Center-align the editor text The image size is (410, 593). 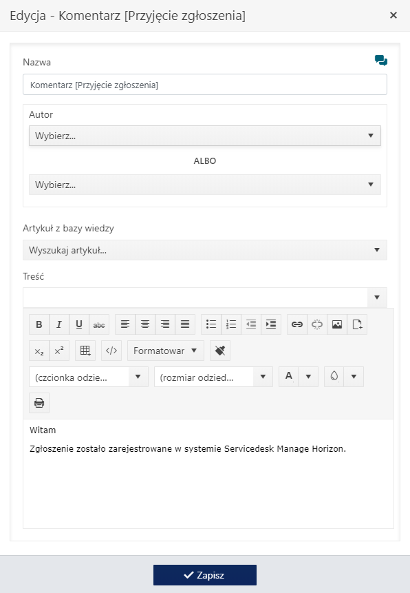click(x=145, y=324)
